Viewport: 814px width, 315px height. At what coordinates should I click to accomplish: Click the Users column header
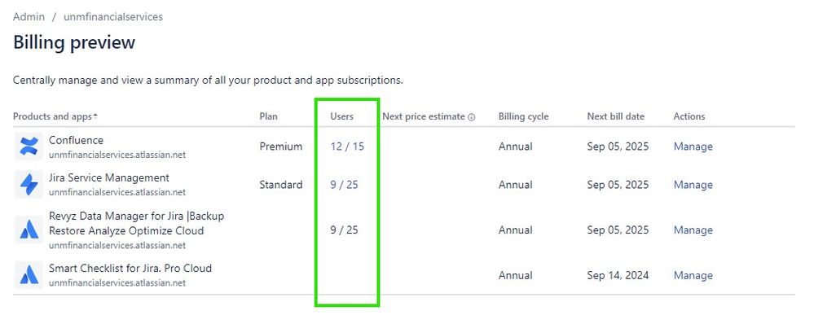tap(341, 116)
